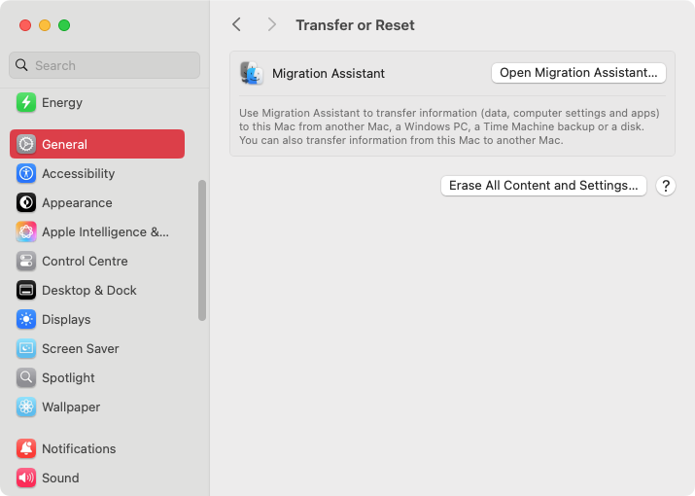695x496 pixels.
Task: Focus the Search input field
Action: click(x=104, y=65)
